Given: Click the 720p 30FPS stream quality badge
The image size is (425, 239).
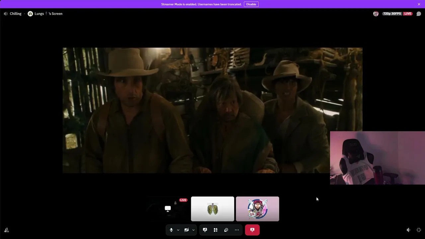Looking at the screenshot, I should pyautogui.click(x=392, y=14).
